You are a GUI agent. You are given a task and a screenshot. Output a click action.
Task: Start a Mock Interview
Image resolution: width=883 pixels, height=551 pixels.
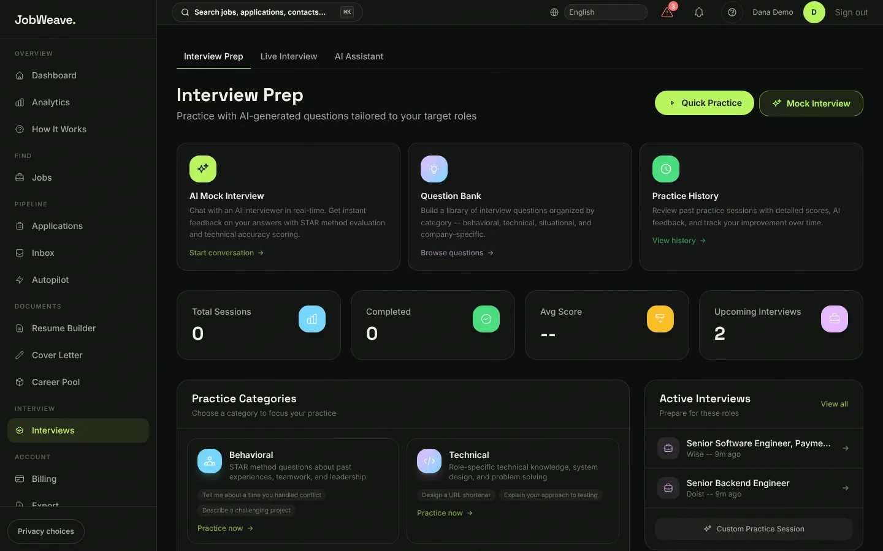[811, 103]
